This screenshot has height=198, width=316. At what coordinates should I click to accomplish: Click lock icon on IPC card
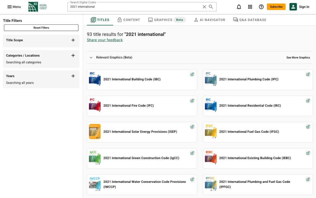(308, 74)
